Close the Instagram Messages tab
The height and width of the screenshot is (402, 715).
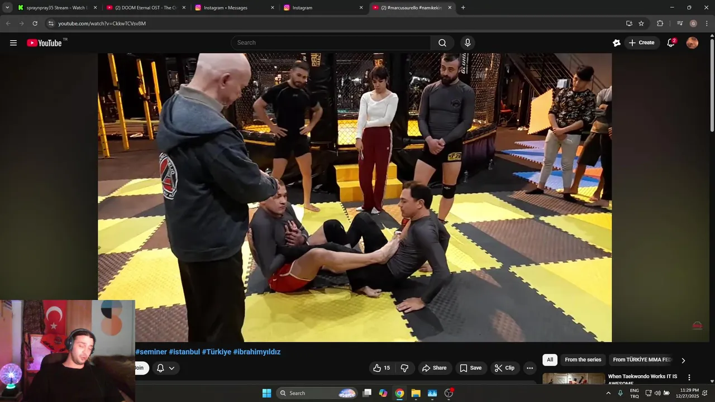pyautogui.click(x=273, y=8)
